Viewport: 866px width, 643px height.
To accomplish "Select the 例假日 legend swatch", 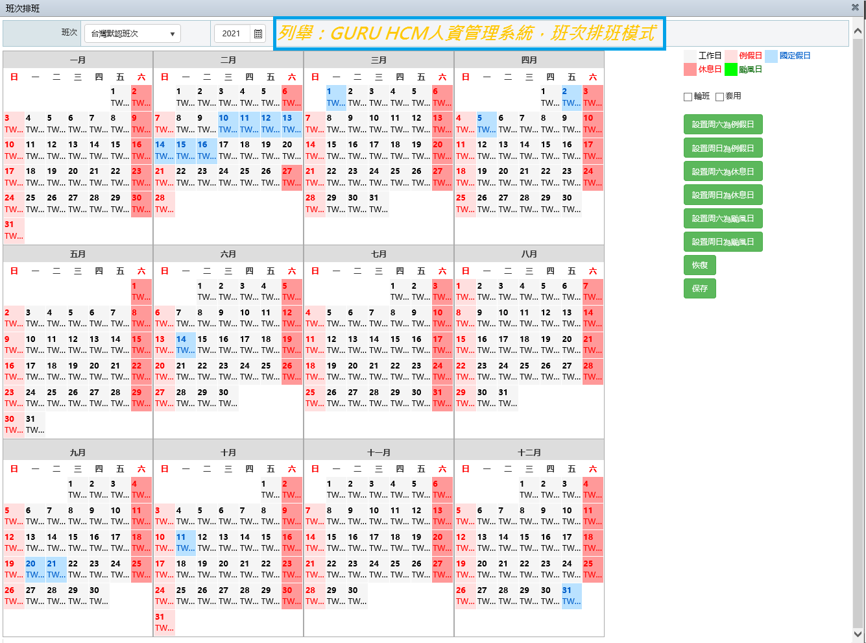I will point(731,56).
